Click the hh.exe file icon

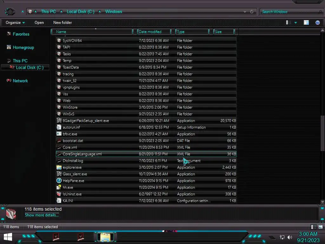59,187
